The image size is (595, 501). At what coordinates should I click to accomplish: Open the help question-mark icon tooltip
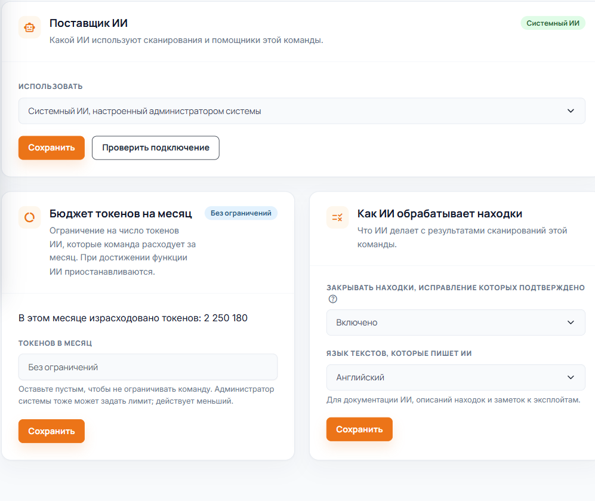333,299
